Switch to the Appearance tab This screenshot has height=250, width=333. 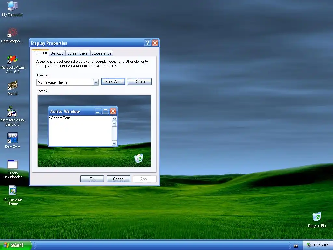point(102,53)
